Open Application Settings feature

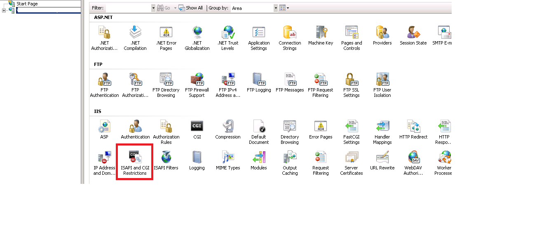pos(259,38)
